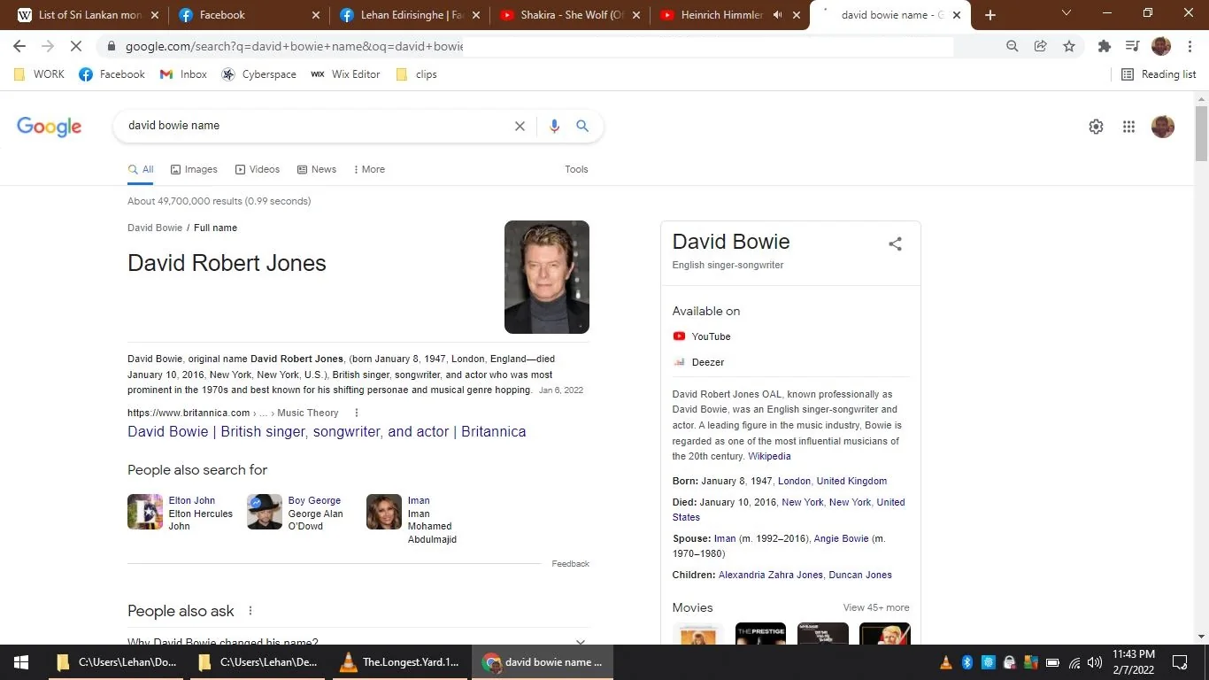Start a search by voice with the microphone
Viewport: 1209px width, 680px height.
click(x=554, y=126)
